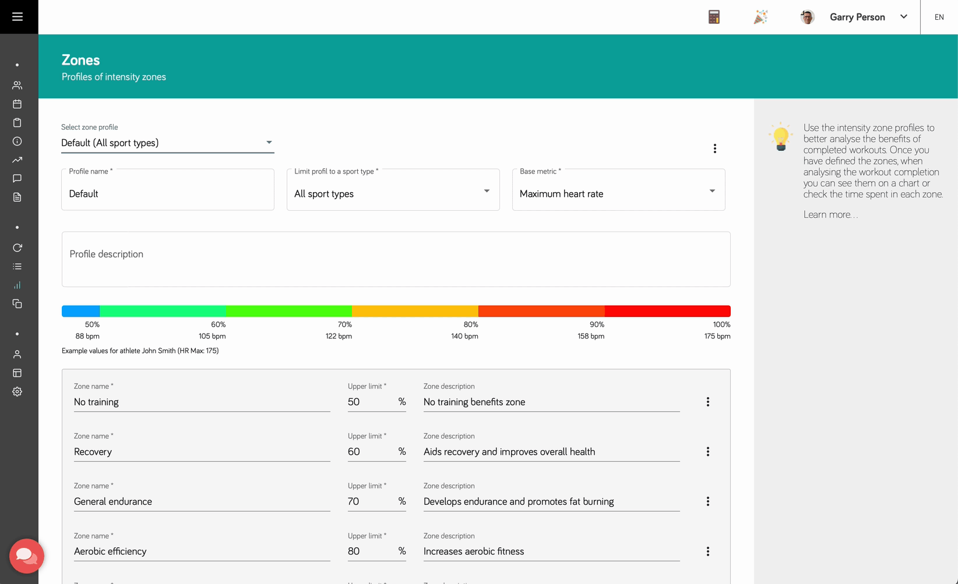Open the red live chat bubble

26,555
